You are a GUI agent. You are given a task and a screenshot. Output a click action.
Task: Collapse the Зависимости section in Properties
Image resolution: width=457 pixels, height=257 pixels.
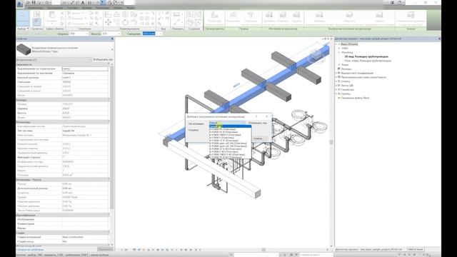tap(109, 64)
